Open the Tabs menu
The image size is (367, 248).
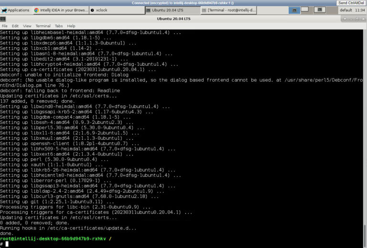click(x=58, y=26)
